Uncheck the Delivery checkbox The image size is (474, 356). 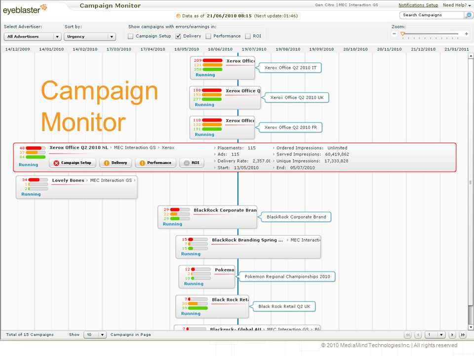click(x=178, y=36)
